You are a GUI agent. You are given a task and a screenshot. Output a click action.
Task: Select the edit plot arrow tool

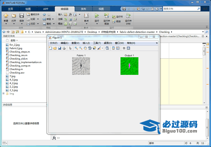pos(70,48)
